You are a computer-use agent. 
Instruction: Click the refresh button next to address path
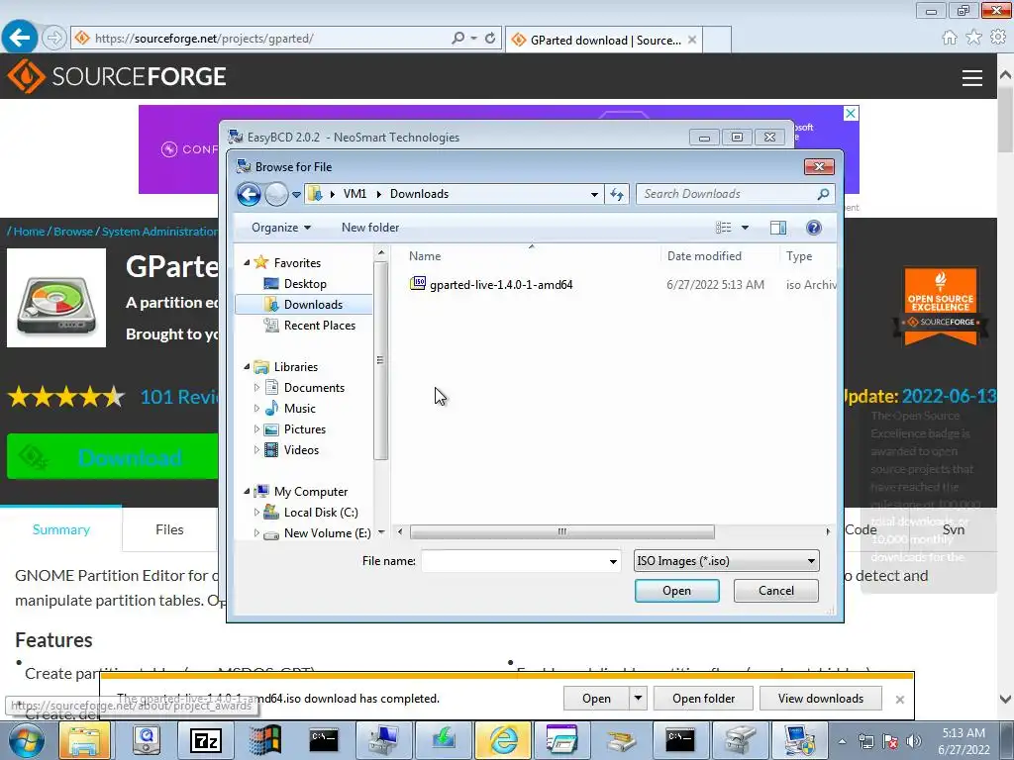[x=617, y=194]
